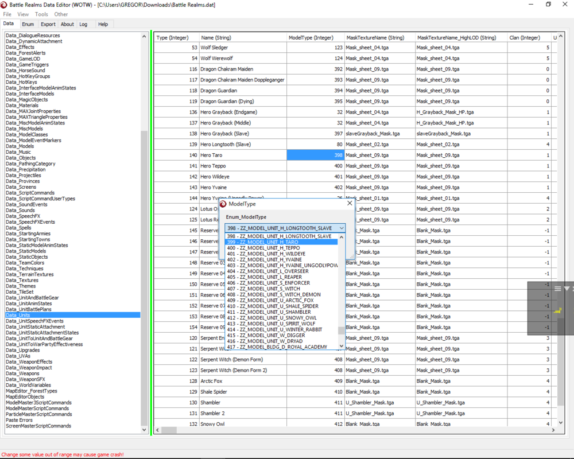Click the Dragon Guardian (Dying) cell
This screenshot has width=574, height=459.
click(x=242, y=102)
